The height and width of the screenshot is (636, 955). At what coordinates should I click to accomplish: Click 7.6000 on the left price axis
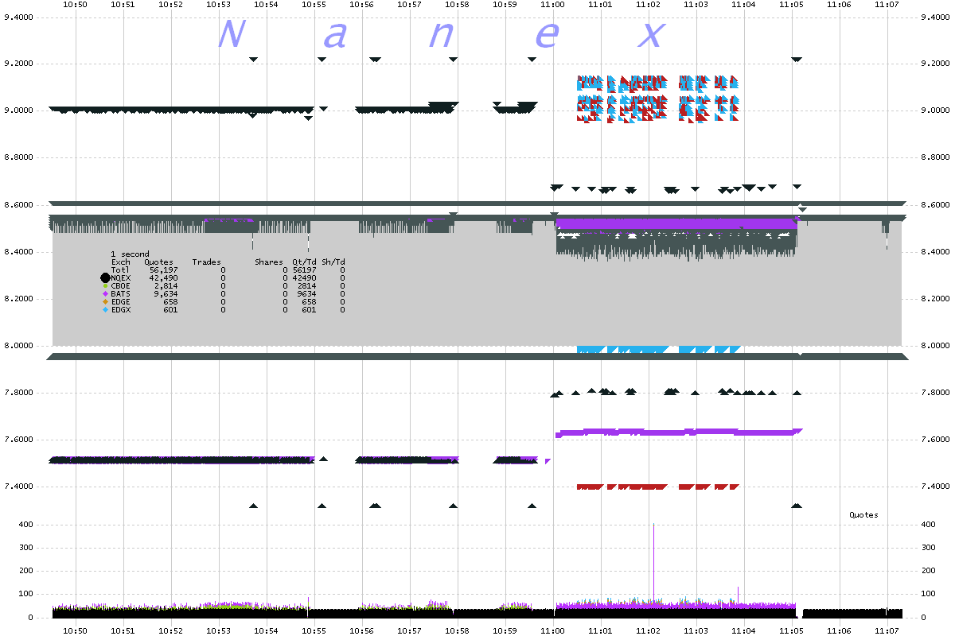pyautogui.click(x=18, y=440)
